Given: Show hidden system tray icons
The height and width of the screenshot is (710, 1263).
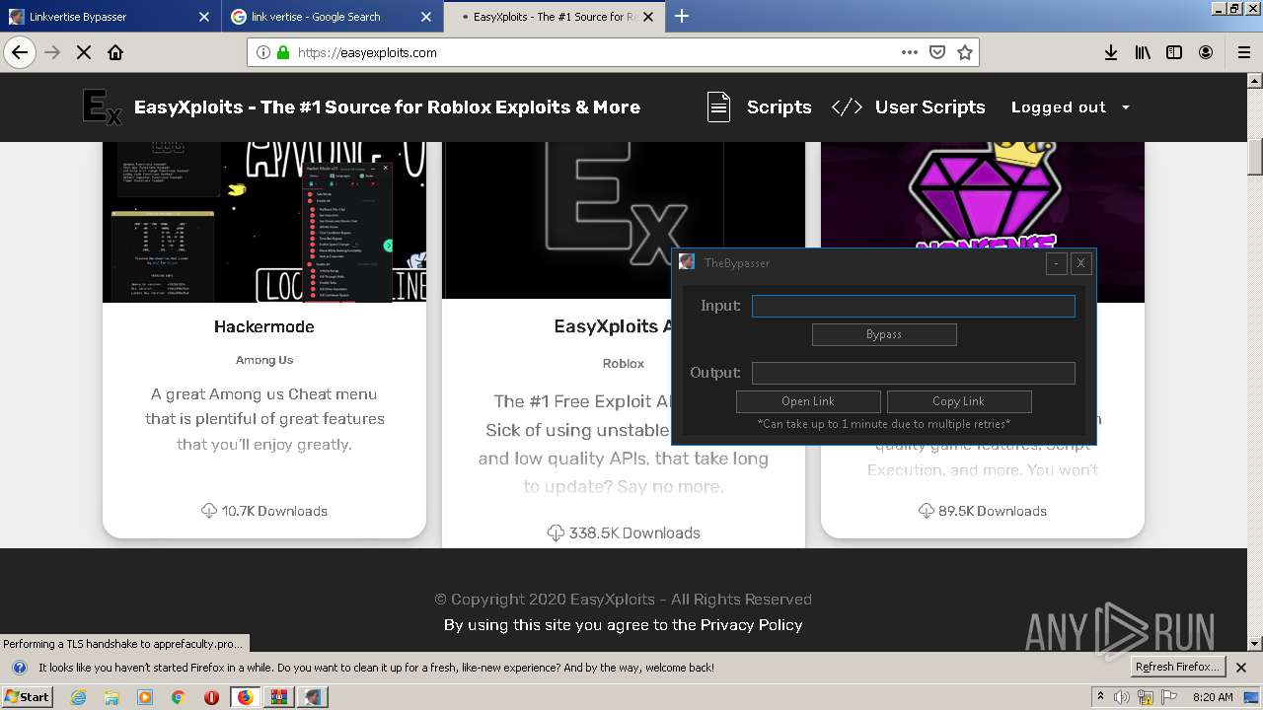Looking at the screenshot, I should 1100,697.
